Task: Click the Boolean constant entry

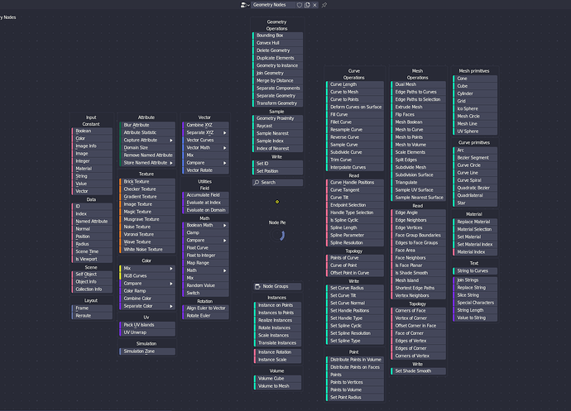Action: [92, 131]
